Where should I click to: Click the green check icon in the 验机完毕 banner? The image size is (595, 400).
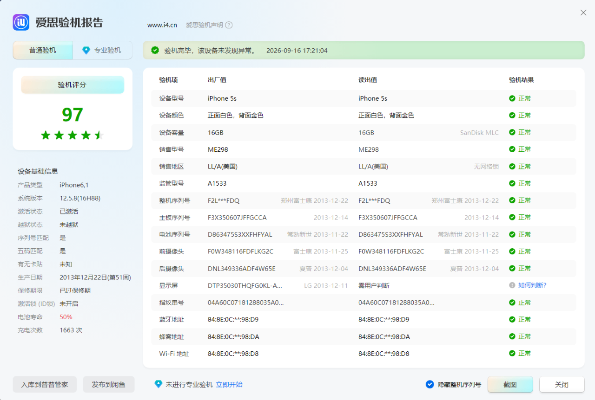click(155, 50)
